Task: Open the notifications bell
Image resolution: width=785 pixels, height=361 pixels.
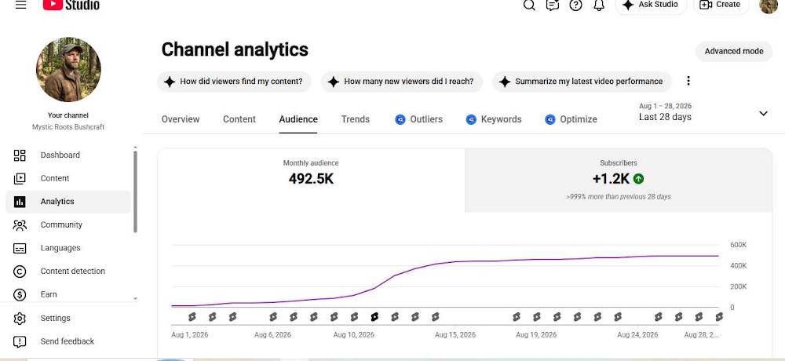Action: [599, 5]
